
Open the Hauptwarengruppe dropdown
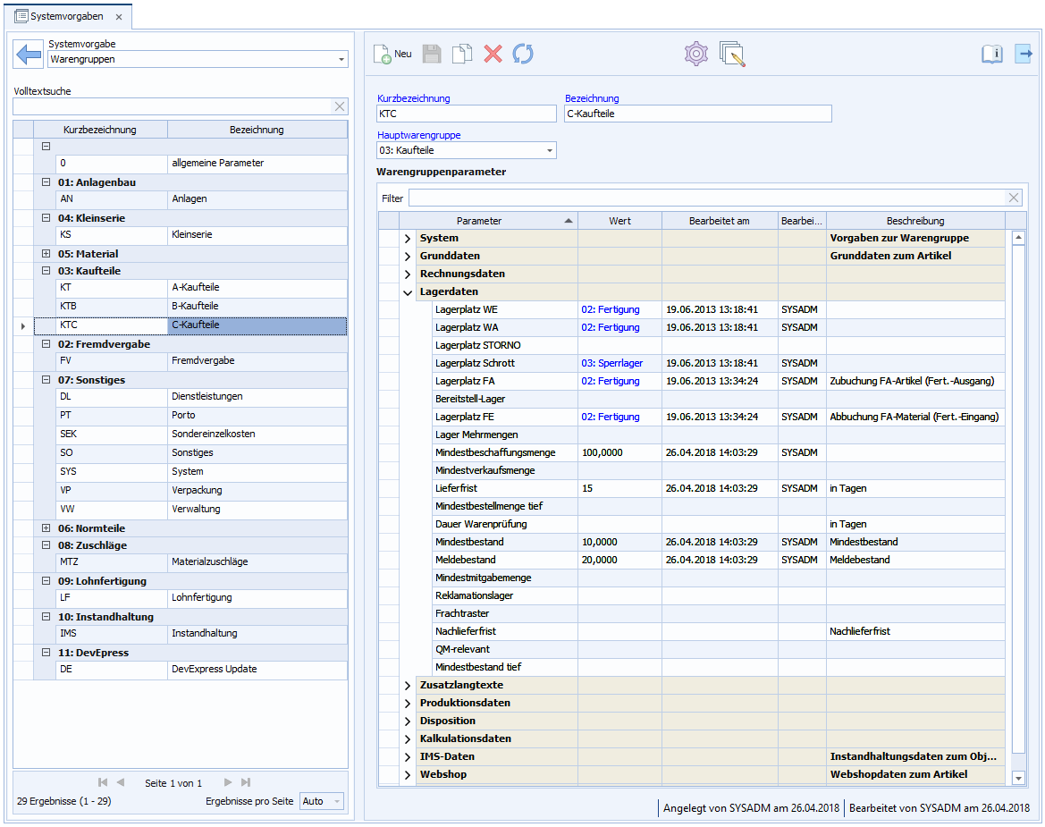(549, 150)
